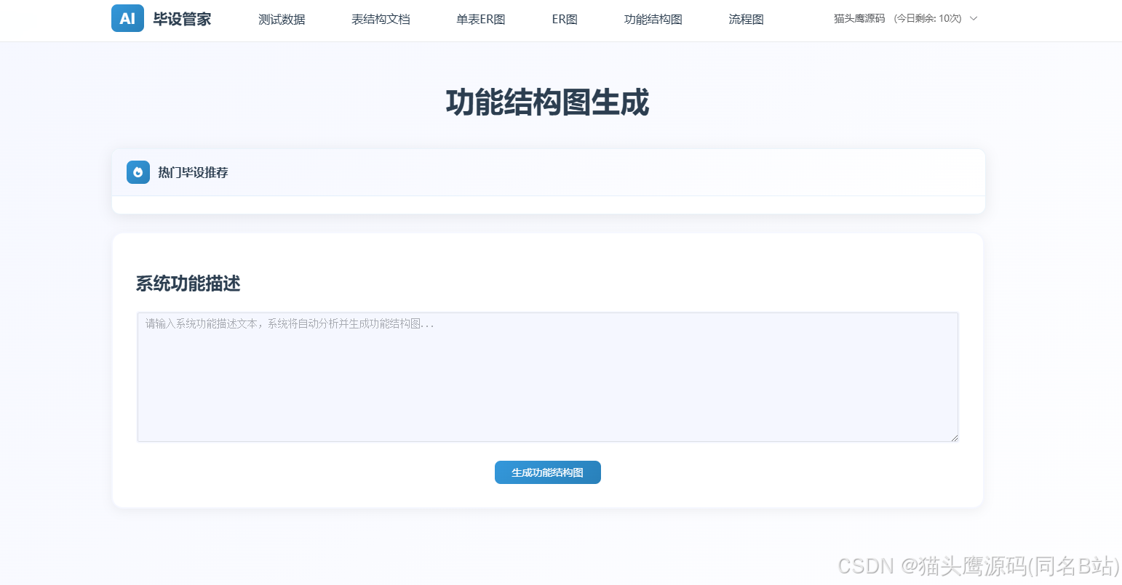The image size is (1122, 585).
Task: Open the 流程图 menu item
Action: tap(747, 20)
